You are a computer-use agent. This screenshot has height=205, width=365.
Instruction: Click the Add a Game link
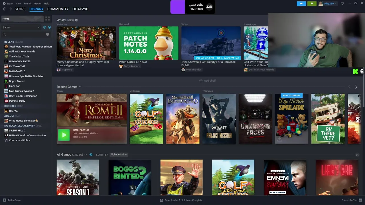point(14,200)
